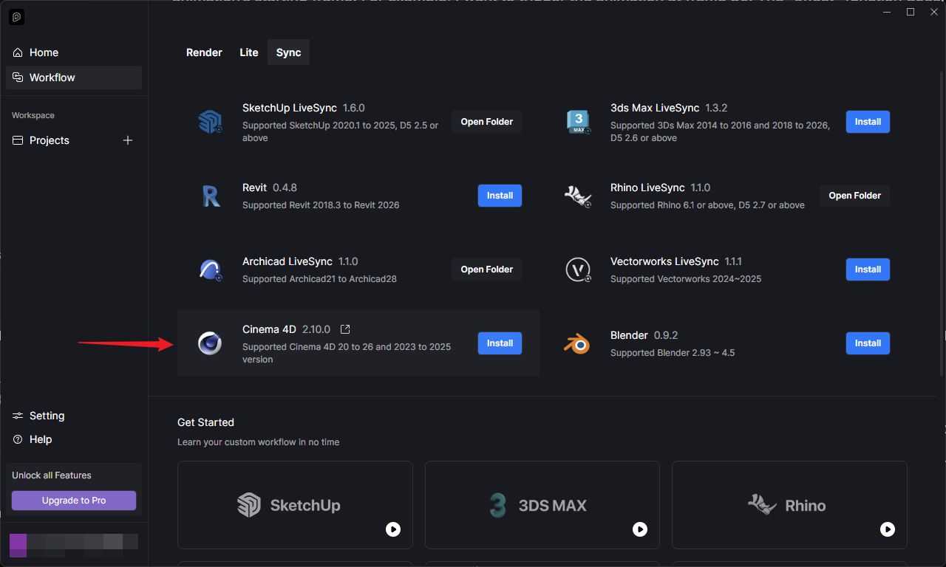
Task: Click the Archicad LiveSync plugin icon
Action: [x=211, y=269]
